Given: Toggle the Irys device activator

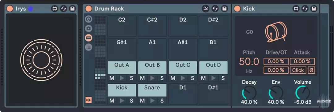Looking at the screenshot, I should (10, 9).
